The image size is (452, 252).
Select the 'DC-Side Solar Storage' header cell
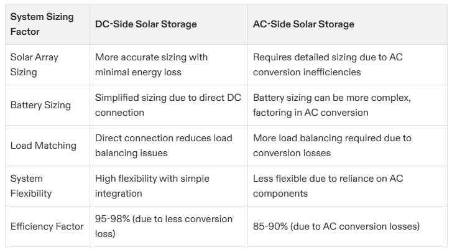(145, 24)
